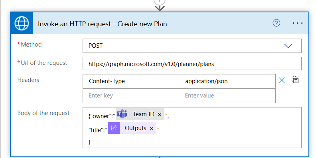Expand the Method dropdown arrow
The height and width of the screenshot is (158, 316).
click(288, 46)
